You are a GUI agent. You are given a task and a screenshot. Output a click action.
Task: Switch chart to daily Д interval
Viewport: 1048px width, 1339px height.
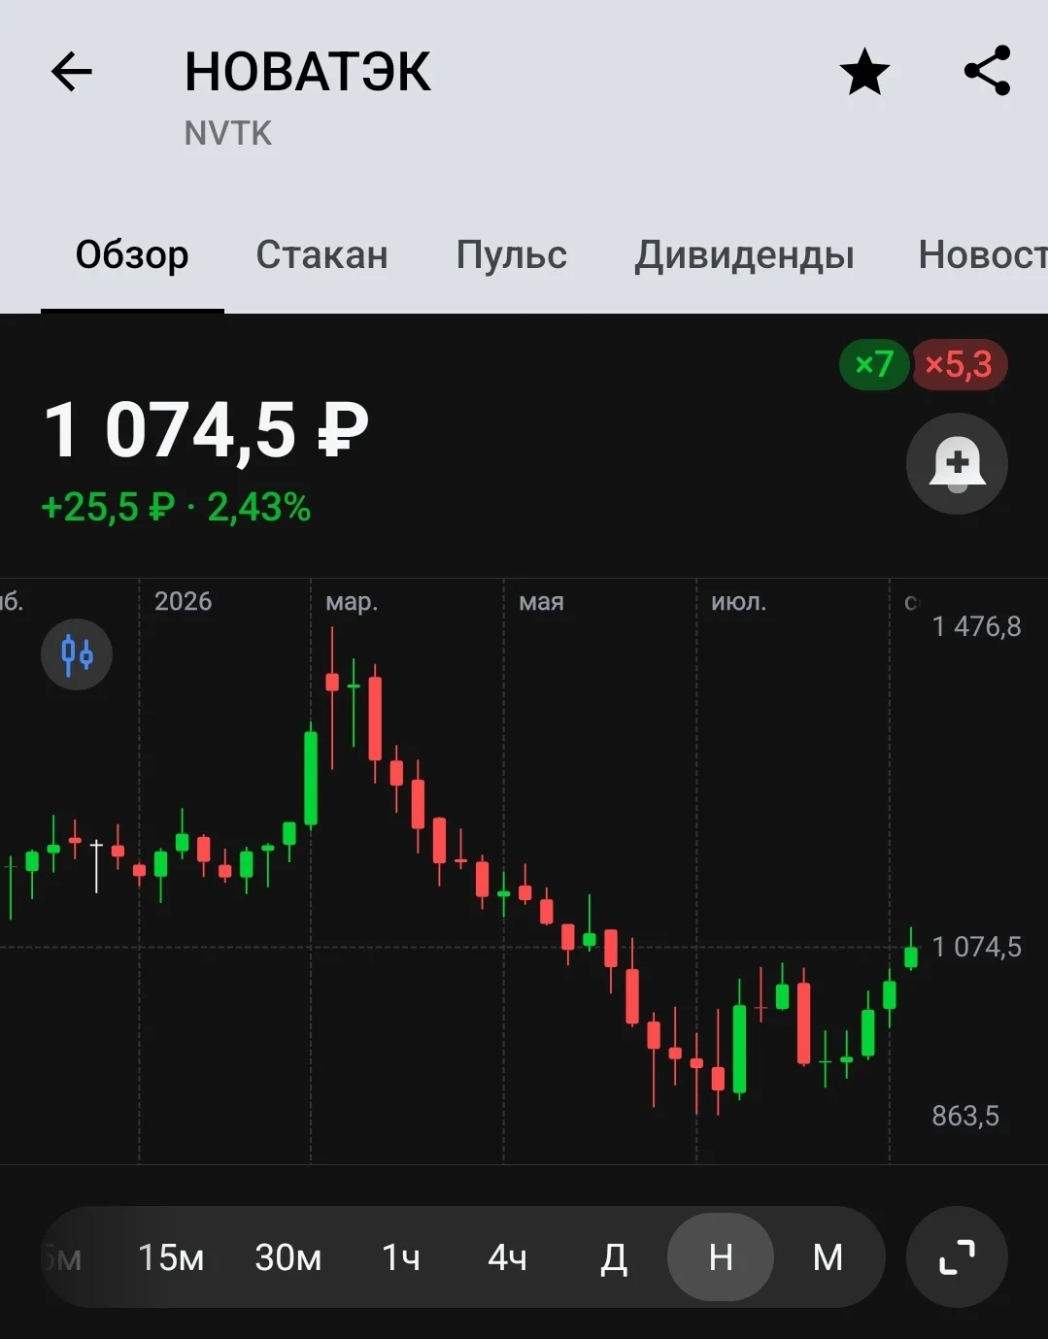(x=614, y=1257)
